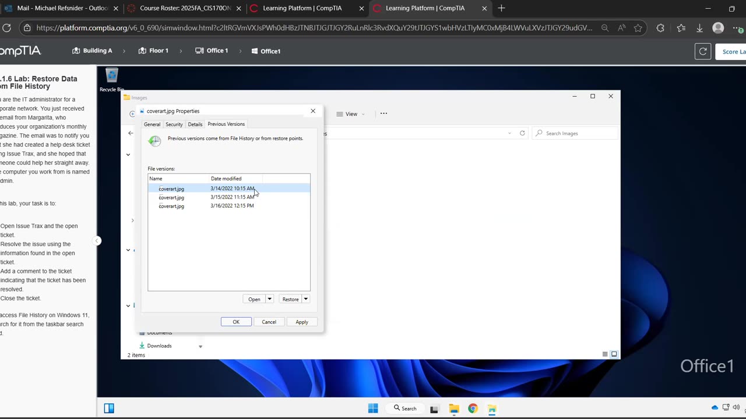
Task: Switch Images window to large thumbnails view
Action: click(614, 354)
